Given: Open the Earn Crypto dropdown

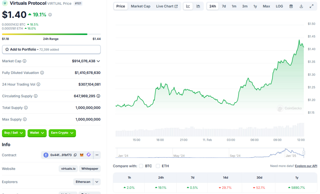Looking at the screenshot, I should tap(62, 133).
